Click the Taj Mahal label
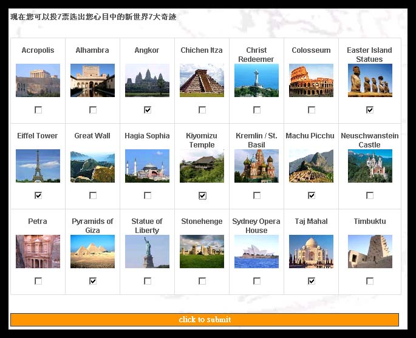 [x=311, y=221]
